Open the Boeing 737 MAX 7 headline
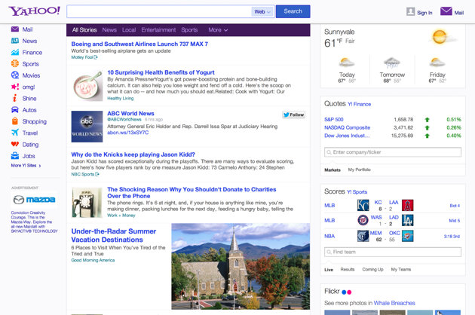475x315 pixels. 139,44
